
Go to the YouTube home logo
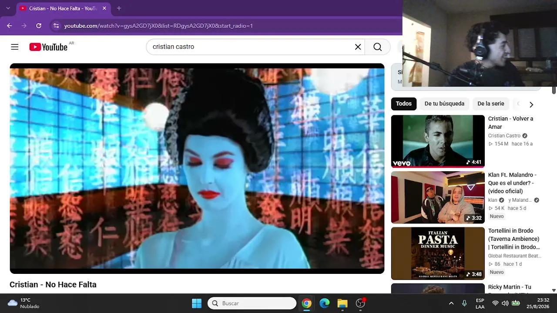(x=48, y=47)
